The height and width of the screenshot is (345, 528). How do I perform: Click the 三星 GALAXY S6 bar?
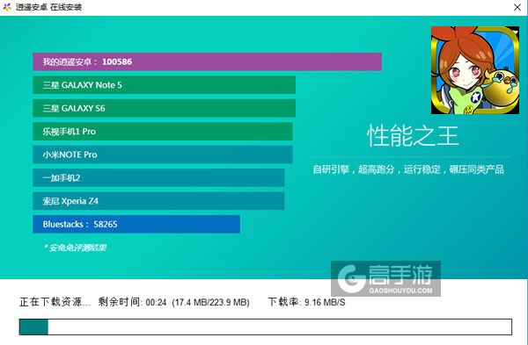pyautogui.click(x=164, y=108)
